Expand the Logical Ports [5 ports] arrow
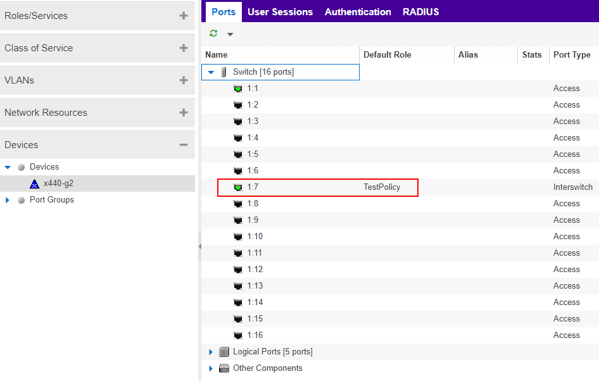 pos(210,352)
